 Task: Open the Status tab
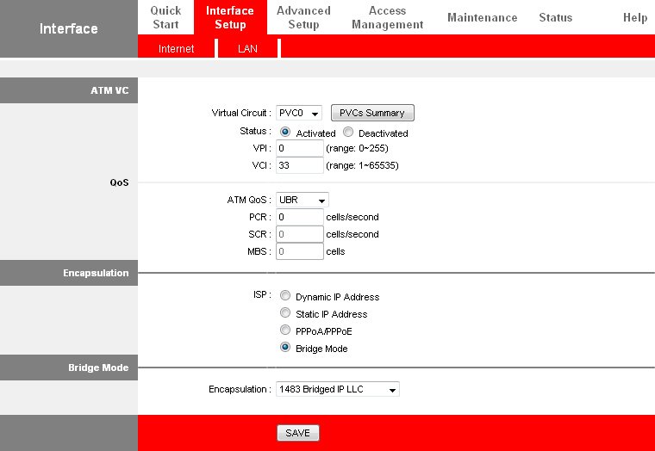click(555, 17)
